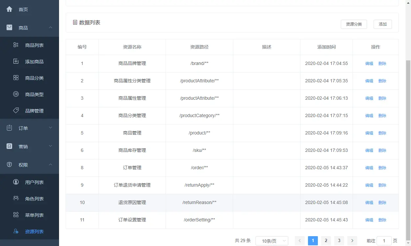The height and width of the screenshot is (246, 411).
Task: Edit the 商品分类管理 row
Action: tap(369, 116)
